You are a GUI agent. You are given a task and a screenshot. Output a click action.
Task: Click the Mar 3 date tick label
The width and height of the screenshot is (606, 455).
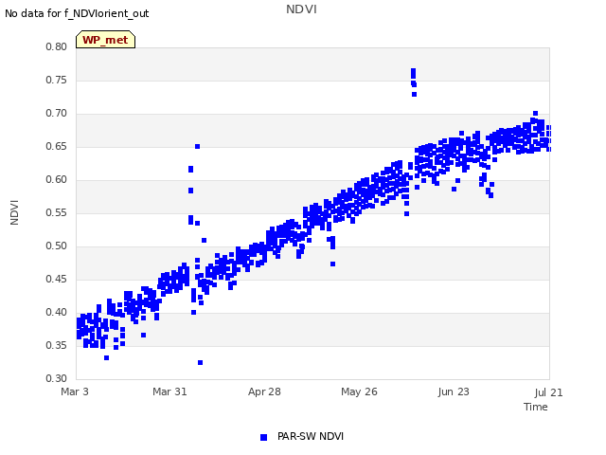point(75,391)
